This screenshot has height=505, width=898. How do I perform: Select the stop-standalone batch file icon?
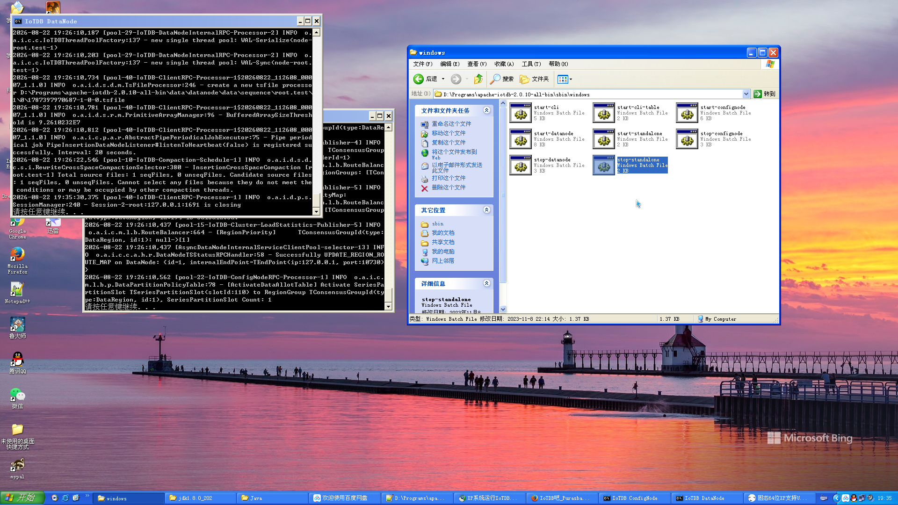click(603, 166)
